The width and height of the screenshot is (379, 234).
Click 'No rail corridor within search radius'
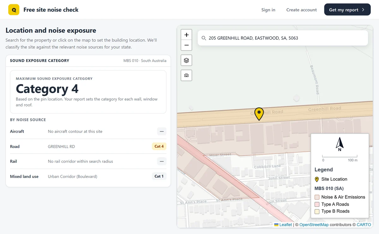click(x=80, y=161)
